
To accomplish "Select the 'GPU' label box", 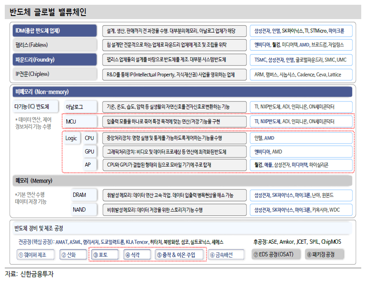I will click(89, 152).
